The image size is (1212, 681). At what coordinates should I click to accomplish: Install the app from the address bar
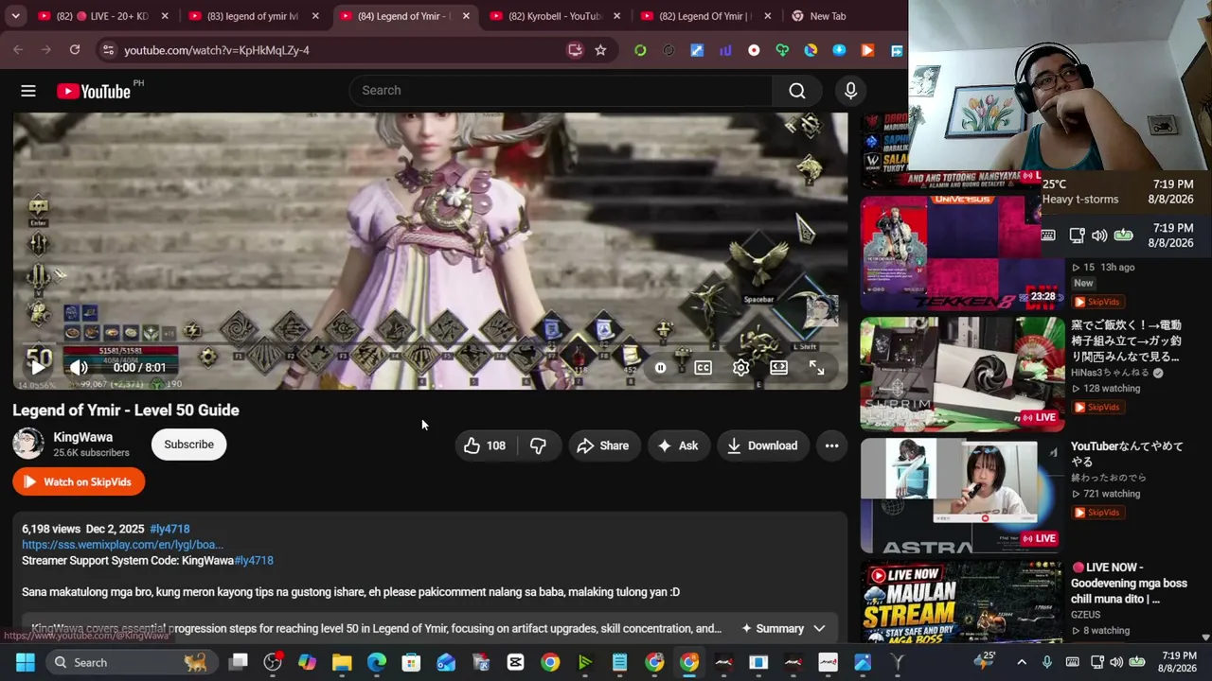point(575,50)
